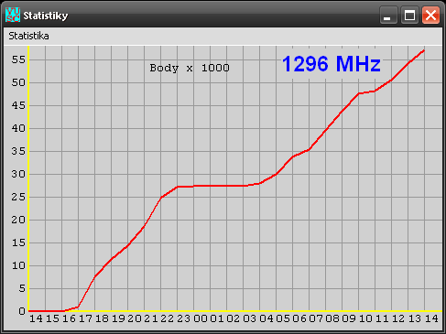Click the Statistiky title bar text

(46, 16)
